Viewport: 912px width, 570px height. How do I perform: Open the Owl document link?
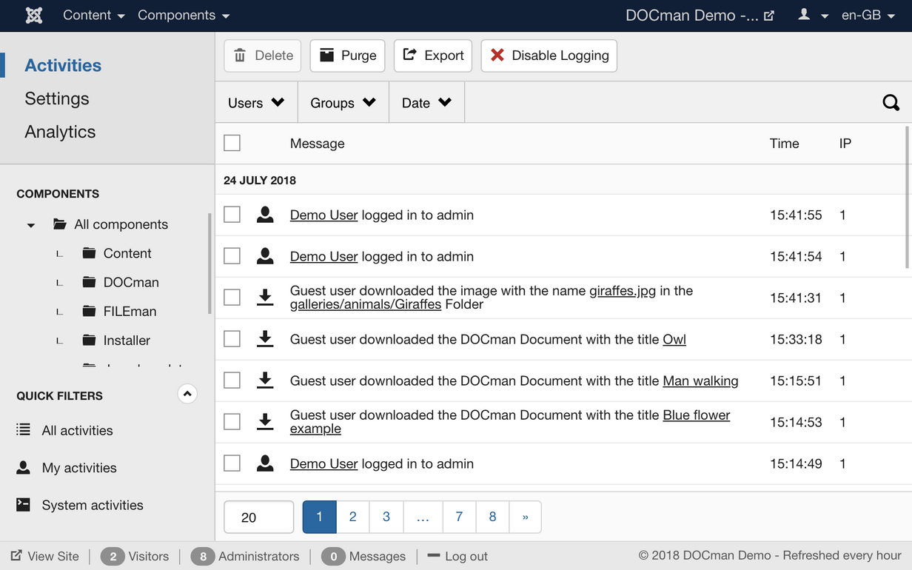tap(674, 339)
